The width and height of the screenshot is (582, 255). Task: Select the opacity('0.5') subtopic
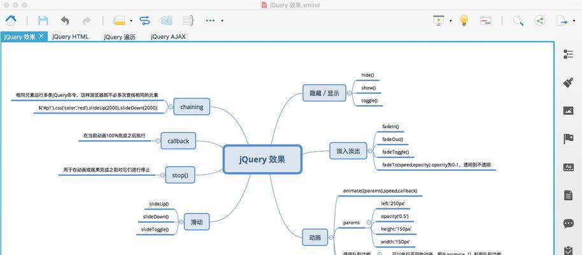tap(395, 216)
